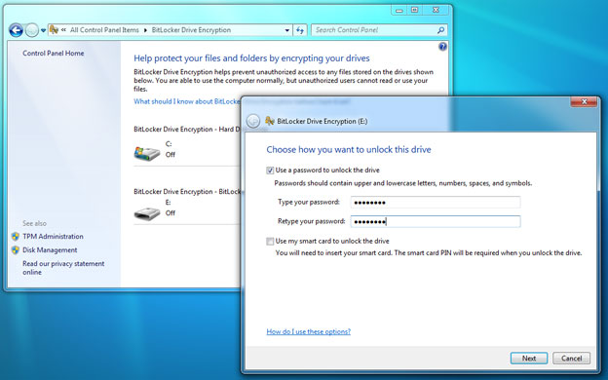Viewport: 608px width, 380px height.
Task: Click the Forward arrow in Control Panel window
Action: point(32,30)
